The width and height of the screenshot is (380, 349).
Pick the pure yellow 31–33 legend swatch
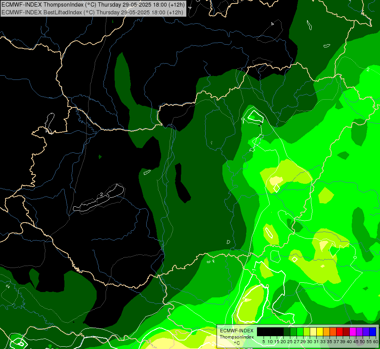click(320, 332)
